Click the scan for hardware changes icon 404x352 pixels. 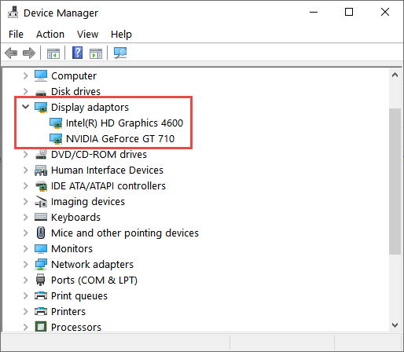click(120, 53)
